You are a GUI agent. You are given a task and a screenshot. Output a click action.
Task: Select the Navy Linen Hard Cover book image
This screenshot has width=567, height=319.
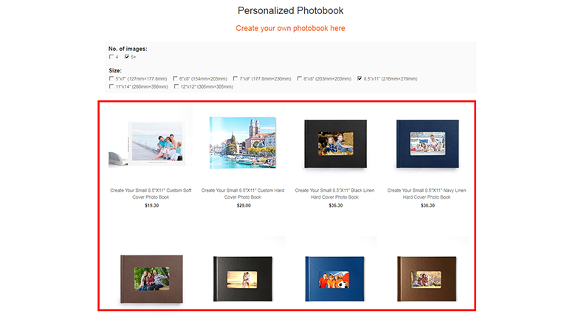coord(427,145)
